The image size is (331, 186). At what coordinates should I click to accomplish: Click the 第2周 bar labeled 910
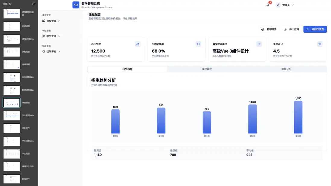point(161,120)
